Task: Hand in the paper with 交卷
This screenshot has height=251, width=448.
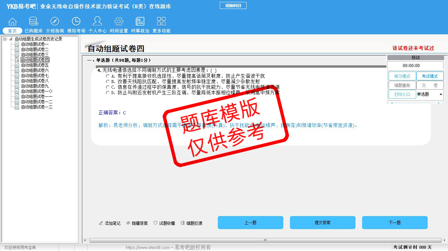Action: pyautogui.click(x=430, y=85)
